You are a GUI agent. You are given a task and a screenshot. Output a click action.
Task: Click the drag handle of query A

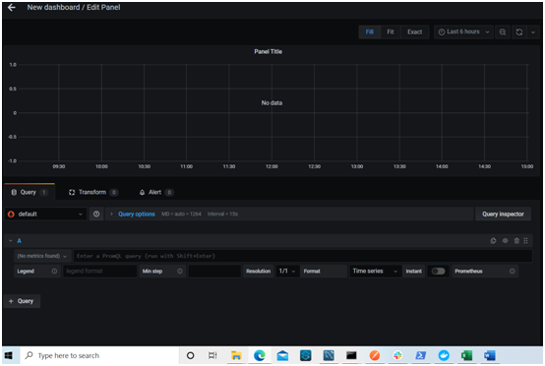(526, 240)
